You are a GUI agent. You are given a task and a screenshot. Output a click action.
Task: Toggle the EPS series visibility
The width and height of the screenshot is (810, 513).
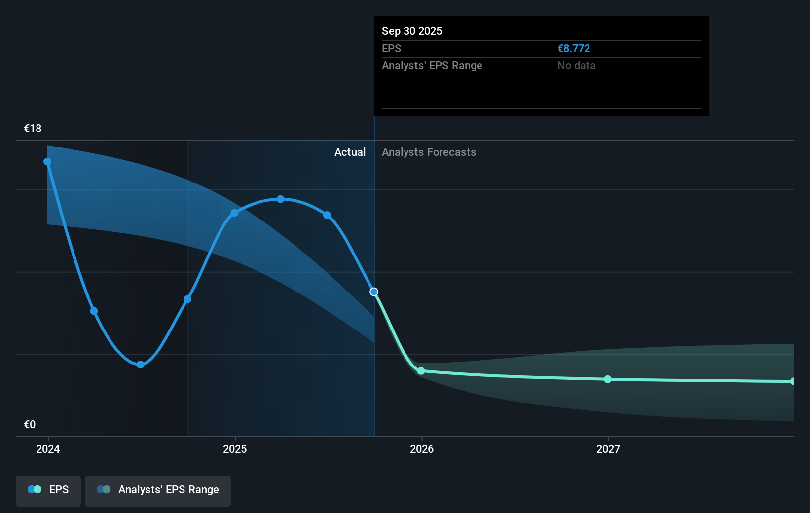(x=48, y=490)
